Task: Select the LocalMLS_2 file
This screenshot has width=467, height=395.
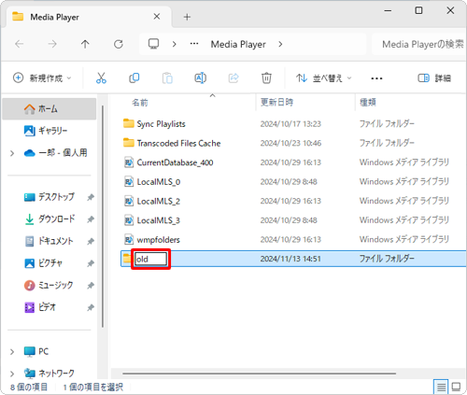Action: 159,201
